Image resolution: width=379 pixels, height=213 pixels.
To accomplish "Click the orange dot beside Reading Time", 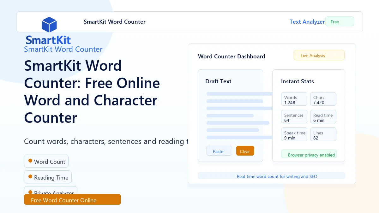I will (30, 176).
